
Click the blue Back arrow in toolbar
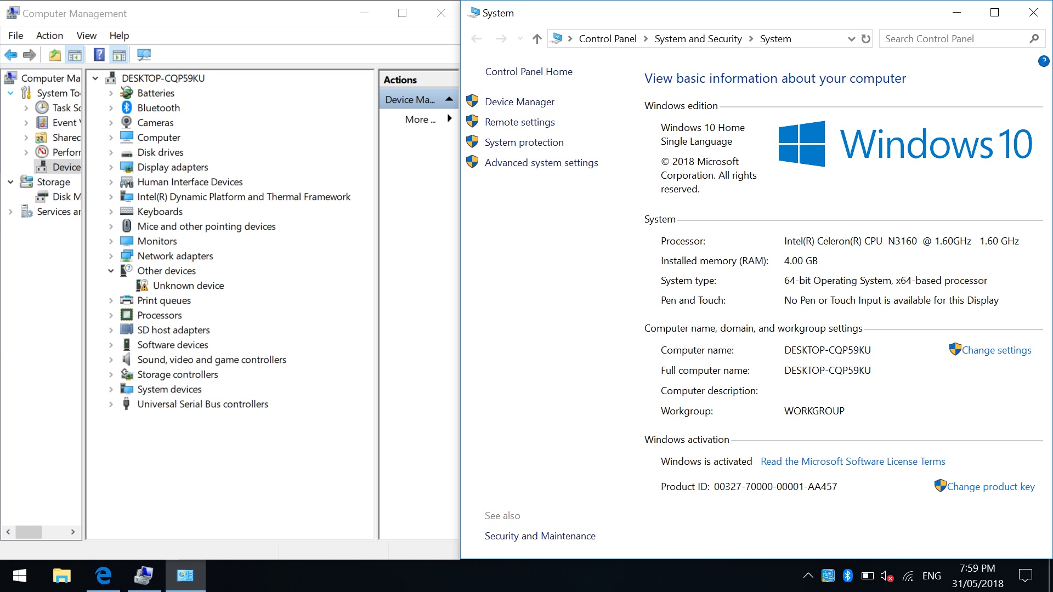10,55
